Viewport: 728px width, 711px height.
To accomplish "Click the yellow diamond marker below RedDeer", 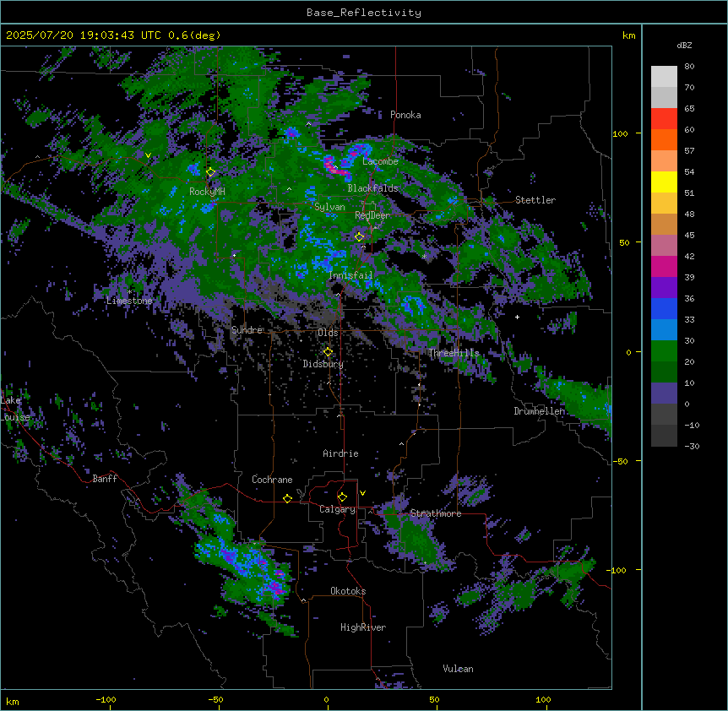I will (359, 236).
